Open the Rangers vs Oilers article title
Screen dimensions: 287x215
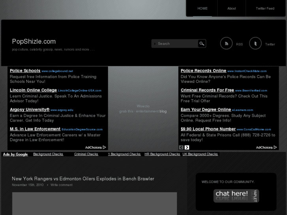click(x=83, y=179)
